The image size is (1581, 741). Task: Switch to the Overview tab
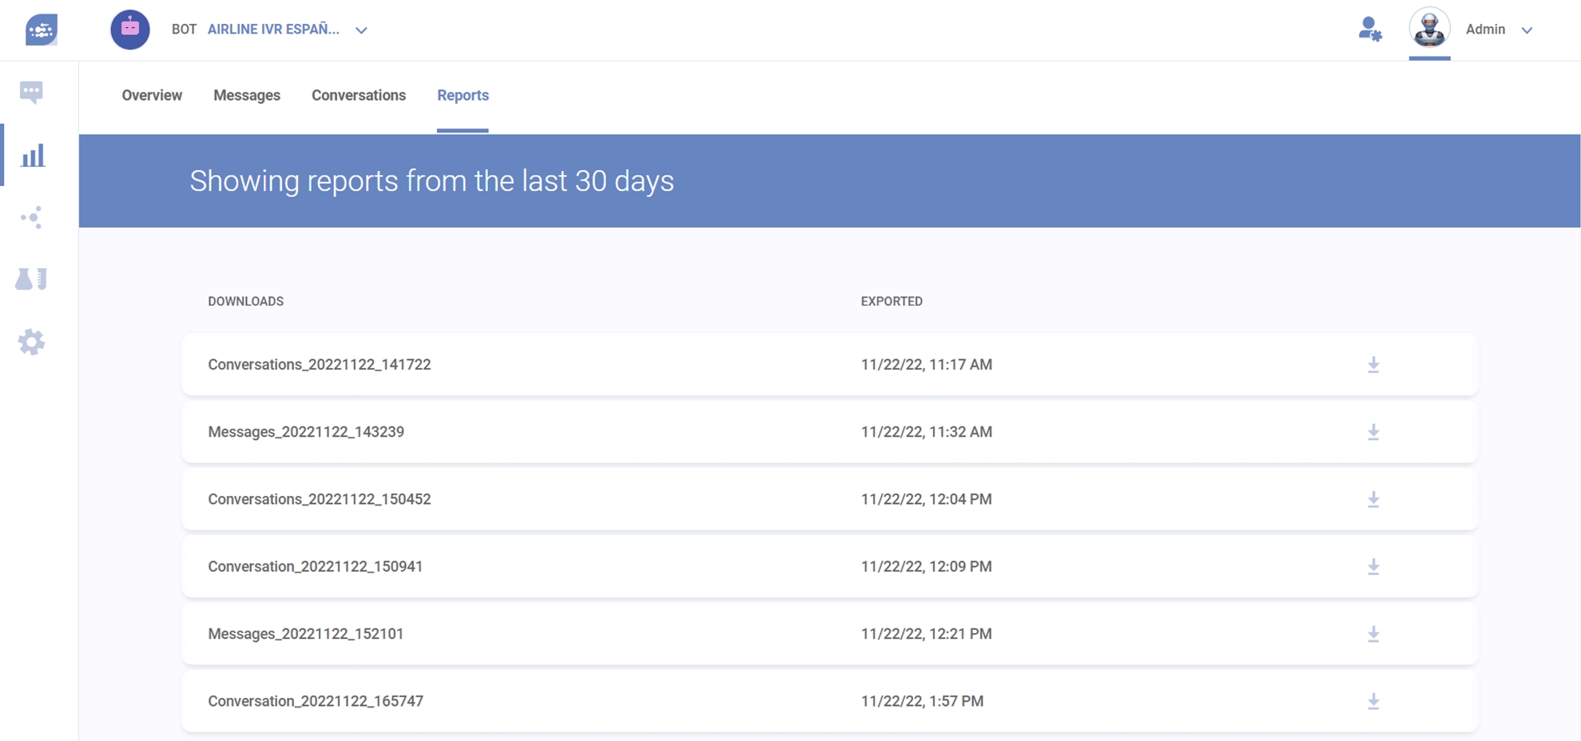[152, 95]
